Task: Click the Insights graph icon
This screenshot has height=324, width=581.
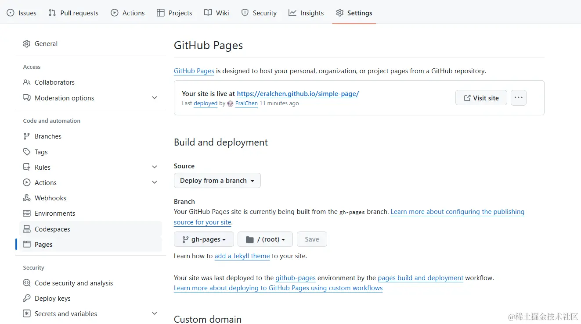Action: [x=292, y=13]
